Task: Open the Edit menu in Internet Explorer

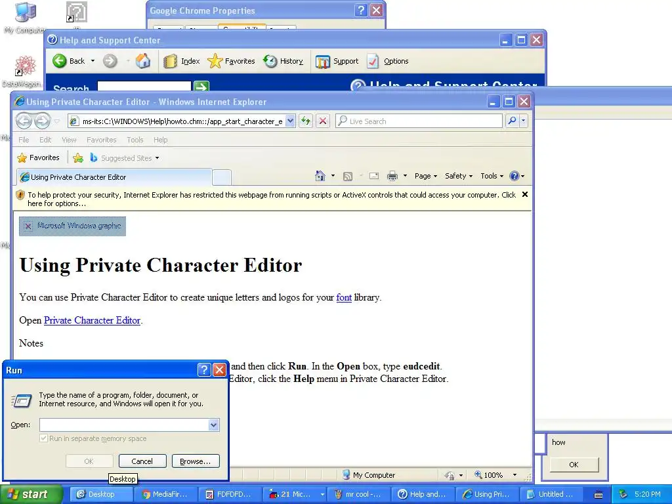Action: [x=45, y=140]
